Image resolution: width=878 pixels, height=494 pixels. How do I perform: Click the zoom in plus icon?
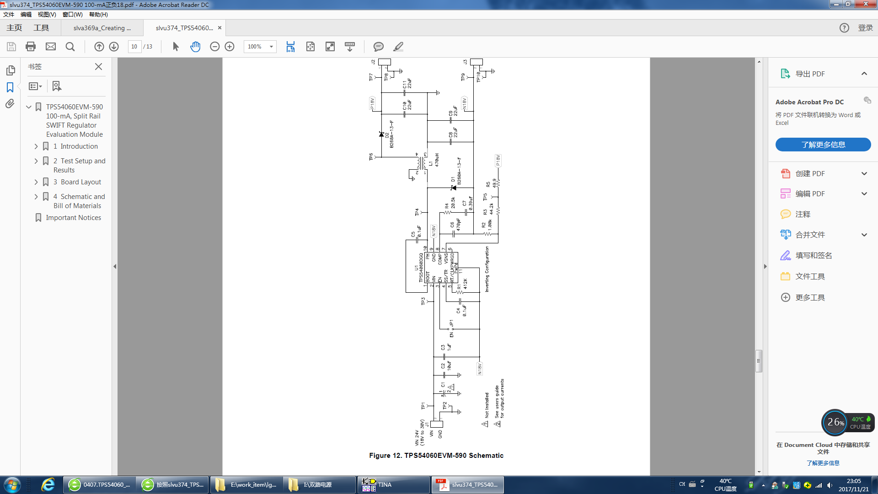(230, 47)
